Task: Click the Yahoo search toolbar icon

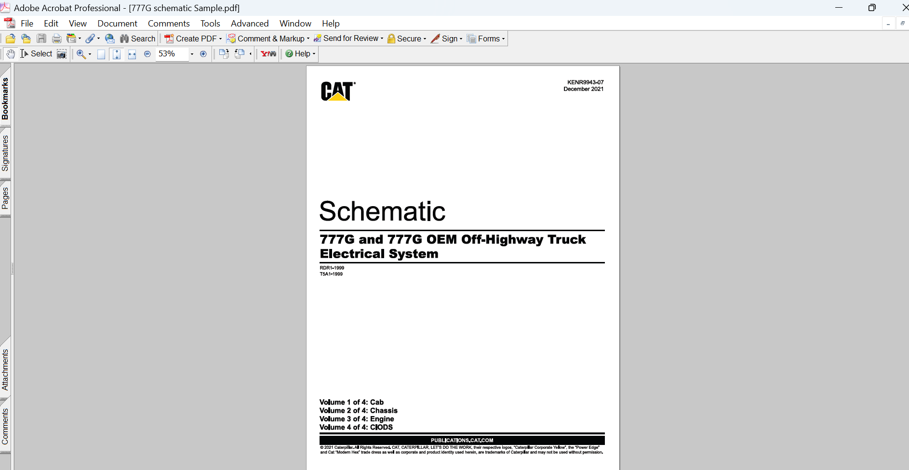Action: (268, 54)
